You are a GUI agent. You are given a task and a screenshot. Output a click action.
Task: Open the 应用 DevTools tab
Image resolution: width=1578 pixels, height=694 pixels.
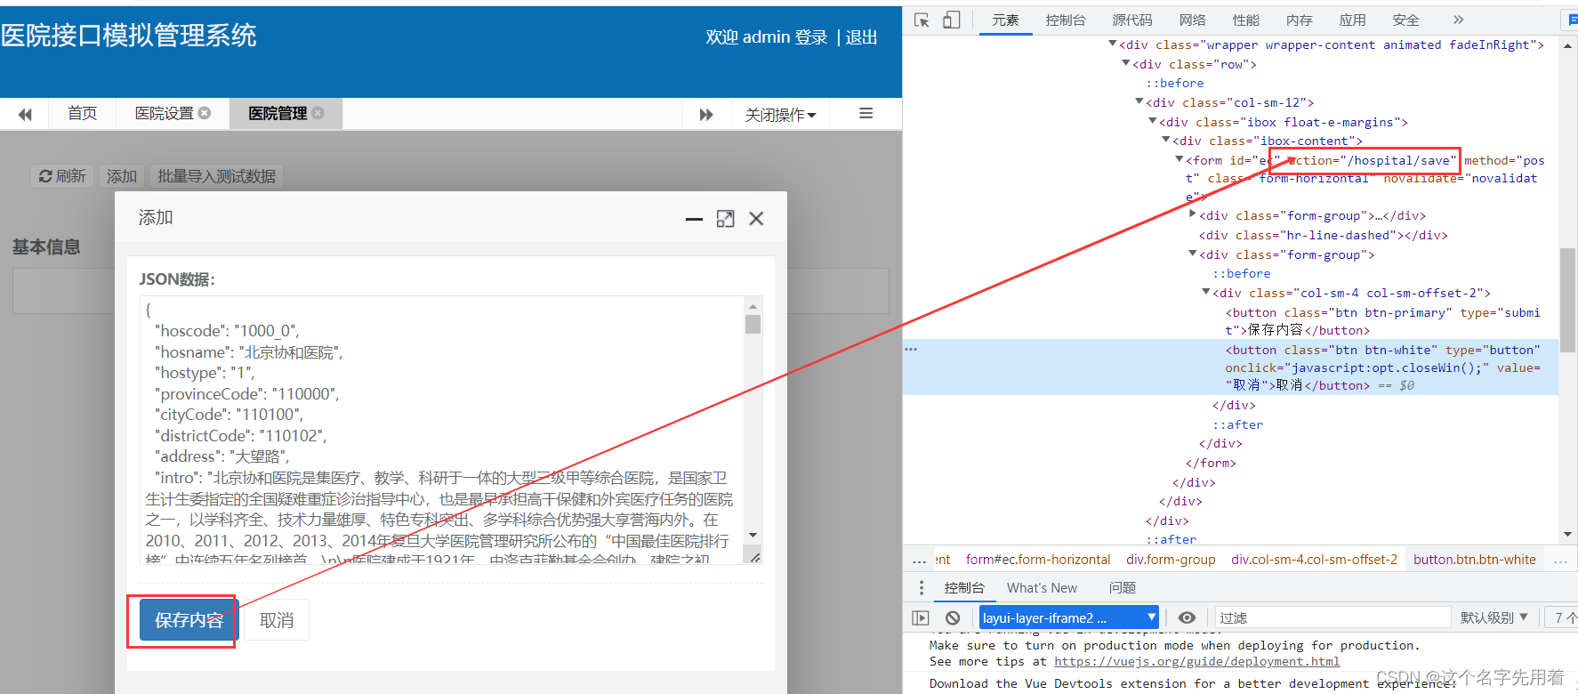1352,20
